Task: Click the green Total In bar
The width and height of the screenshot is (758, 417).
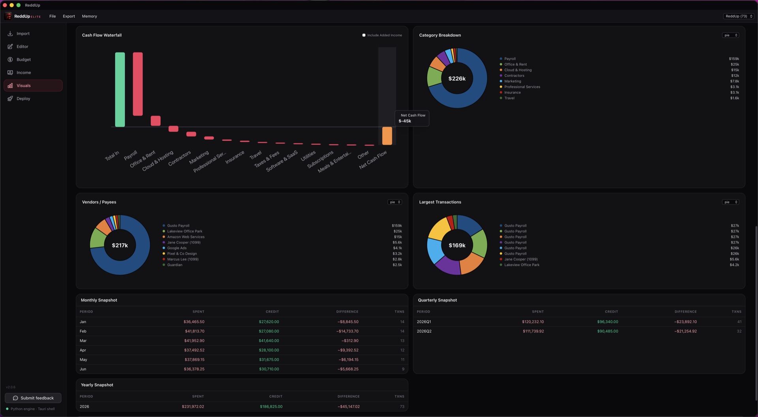Action: [120, 89]
